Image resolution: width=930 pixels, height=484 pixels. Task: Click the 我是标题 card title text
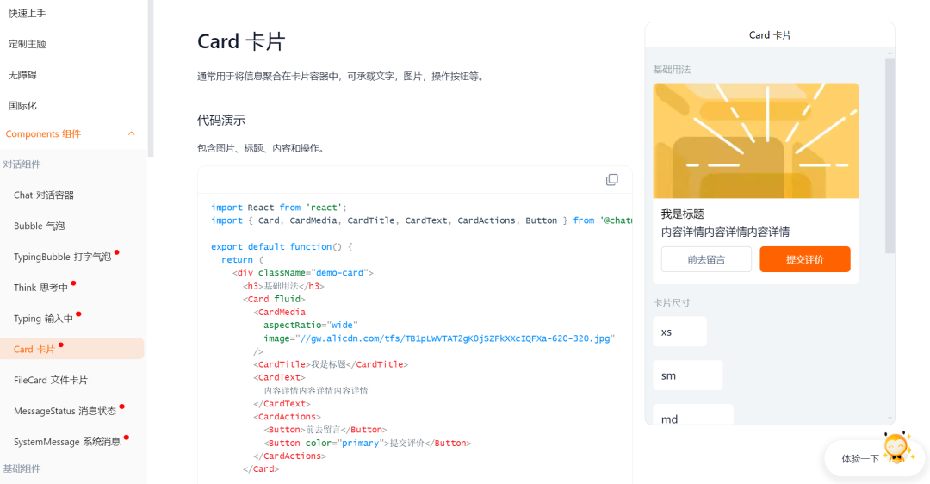click(682, 214)
